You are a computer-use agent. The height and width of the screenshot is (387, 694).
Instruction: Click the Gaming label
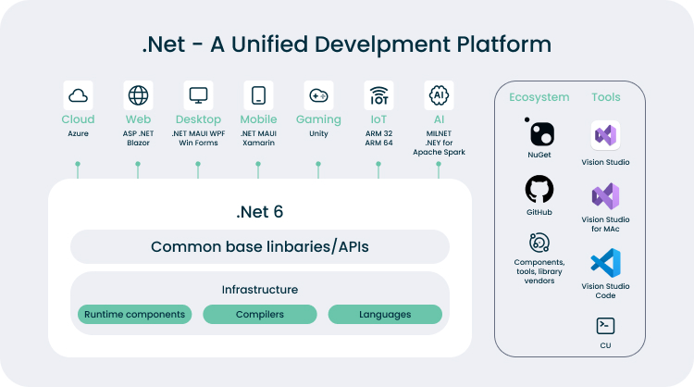pyautogui.click(x=318, y=119)
